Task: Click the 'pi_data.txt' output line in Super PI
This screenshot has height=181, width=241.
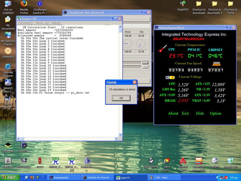Action: click(x=55, y=93)
